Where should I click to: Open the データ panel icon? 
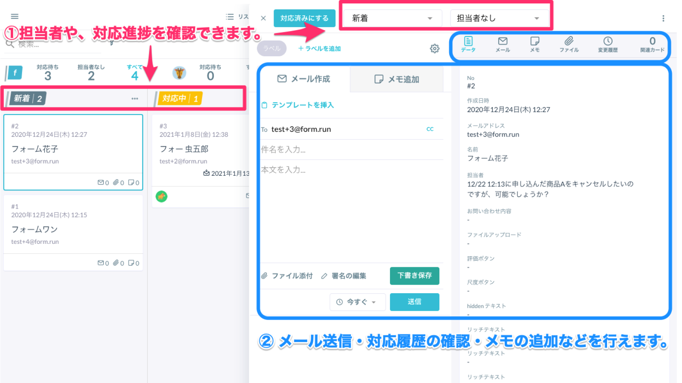pos(468,45)
